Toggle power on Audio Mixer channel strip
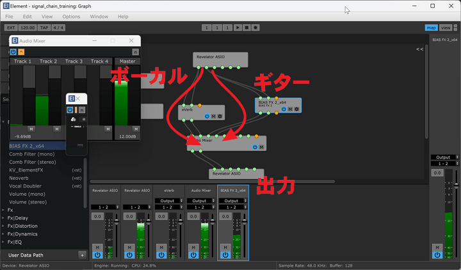Screen dimensions: 461x270 pyautogui.click(x=193, y=255)
